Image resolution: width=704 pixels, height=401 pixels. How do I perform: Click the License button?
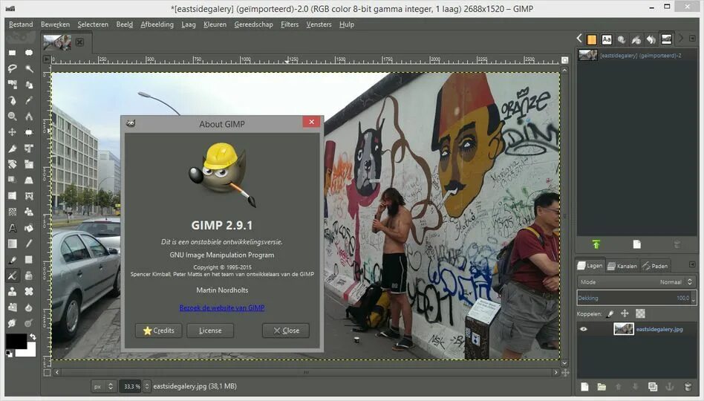(x=210, y=330)
